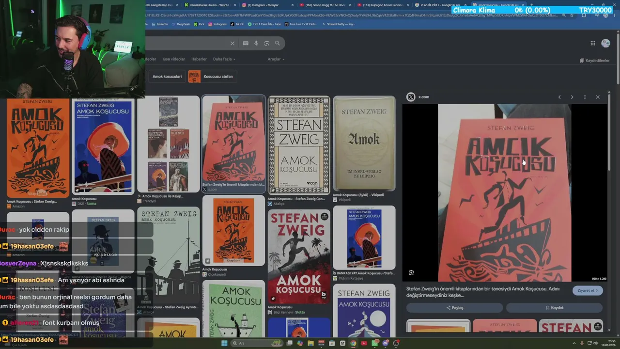Image resolution: width=620 pixels, height=349 pixels.
Task: Open the x.com source link
Action: [x=418, y=97]
